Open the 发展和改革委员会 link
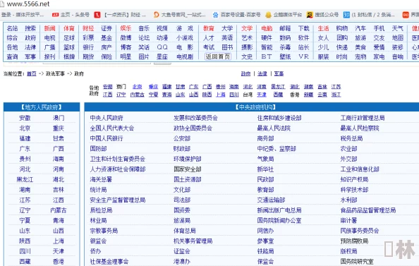The width and height of the screenshot is (419, 266). [195, 118]
